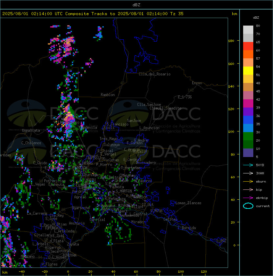The height and width of the screenshot is (276, 273).
Task: Select the bright green swatch in legend
Action: point(248,136)
